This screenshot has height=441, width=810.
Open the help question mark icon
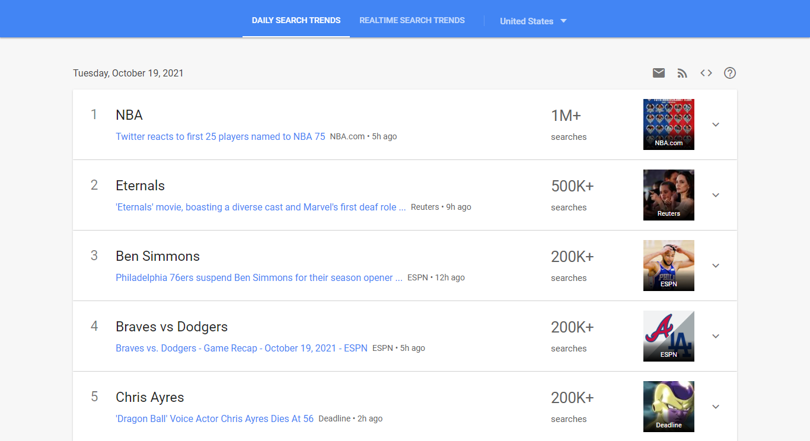pyautogui.click(x=730, y=73)
